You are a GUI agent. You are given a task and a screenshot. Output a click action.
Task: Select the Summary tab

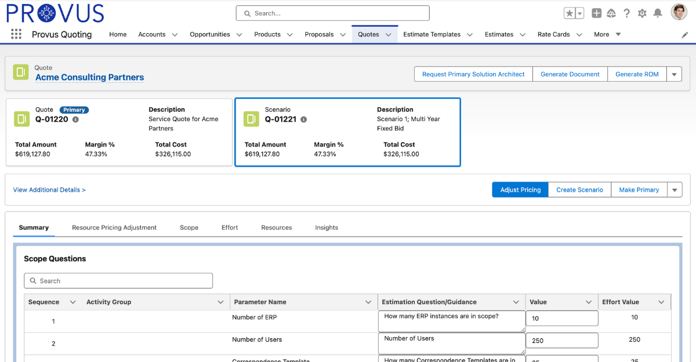(34, 228)
